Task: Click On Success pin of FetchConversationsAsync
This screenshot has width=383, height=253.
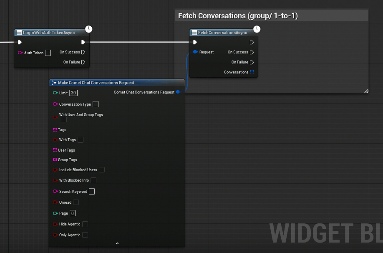Action: 252,52
